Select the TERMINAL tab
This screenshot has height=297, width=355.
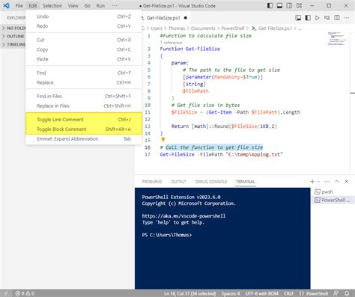(x=245, y=182)
